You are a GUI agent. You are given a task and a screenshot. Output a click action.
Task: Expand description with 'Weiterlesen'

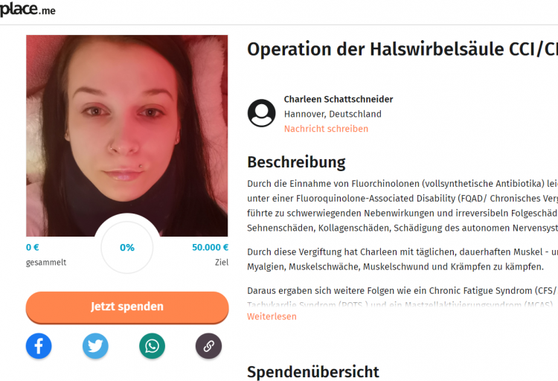(x=272, y=316)
